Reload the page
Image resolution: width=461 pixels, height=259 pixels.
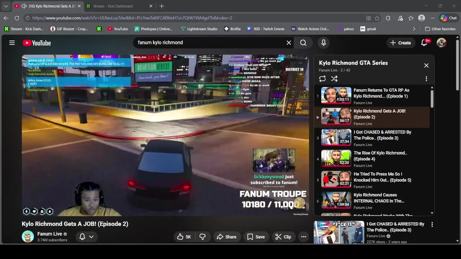pos(17,18)
